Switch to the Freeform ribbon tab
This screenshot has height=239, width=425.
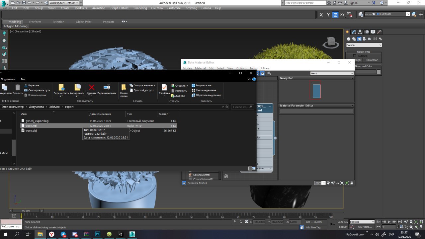tap(35, 22)
